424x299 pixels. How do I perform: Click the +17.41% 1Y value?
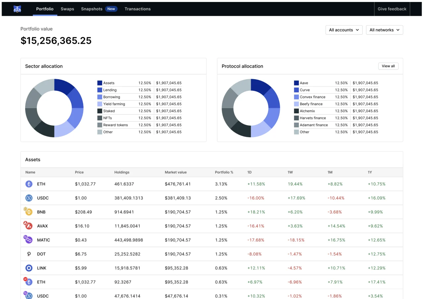(377, 282)
